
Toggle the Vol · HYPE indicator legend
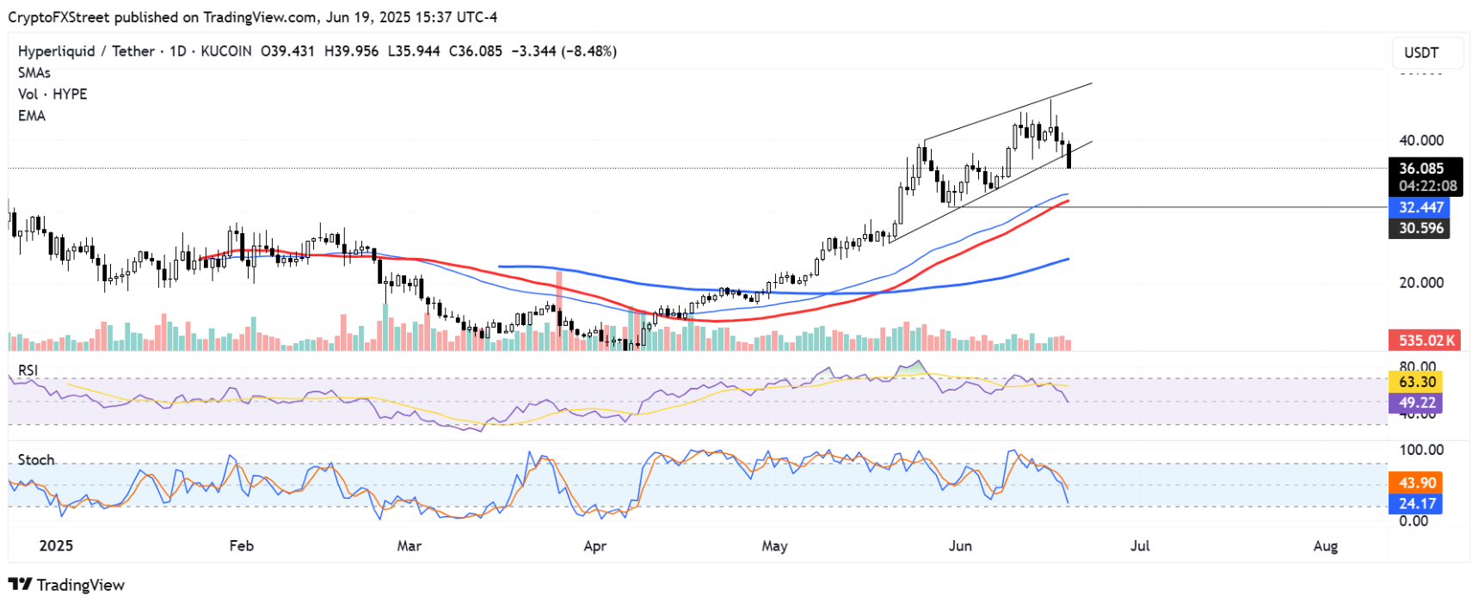52,95
